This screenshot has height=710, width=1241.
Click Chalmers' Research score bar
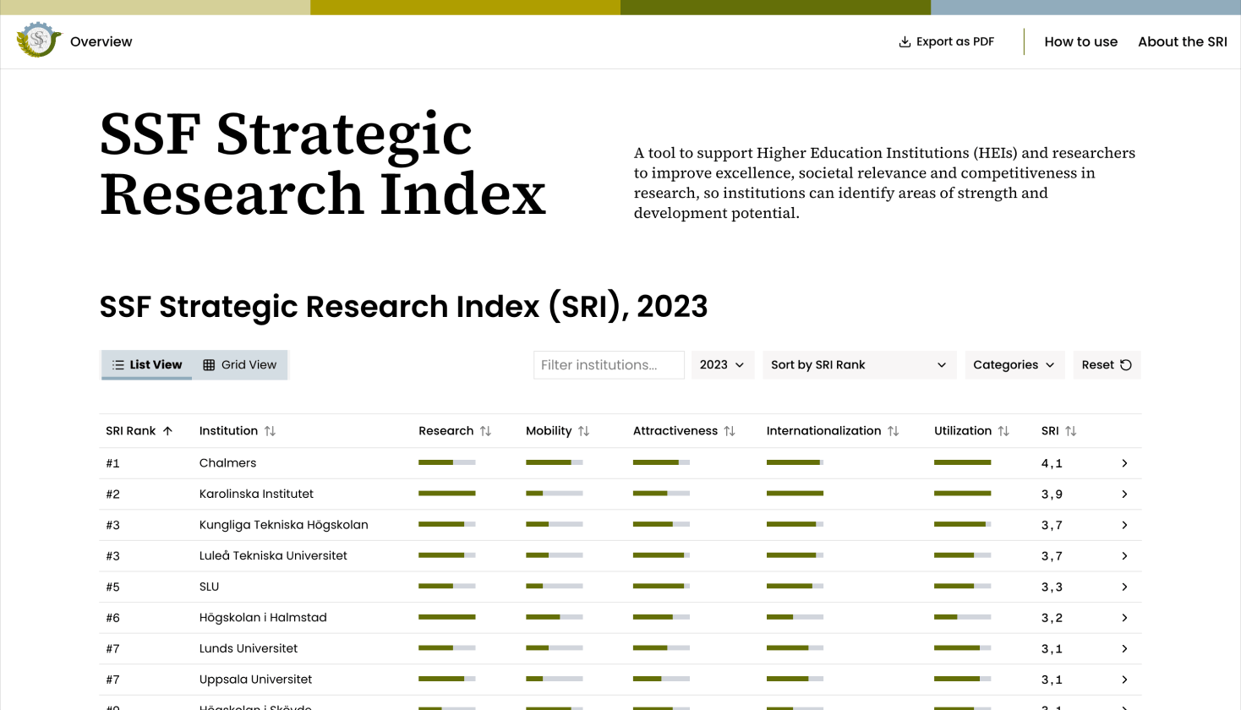tap(447, 462)
